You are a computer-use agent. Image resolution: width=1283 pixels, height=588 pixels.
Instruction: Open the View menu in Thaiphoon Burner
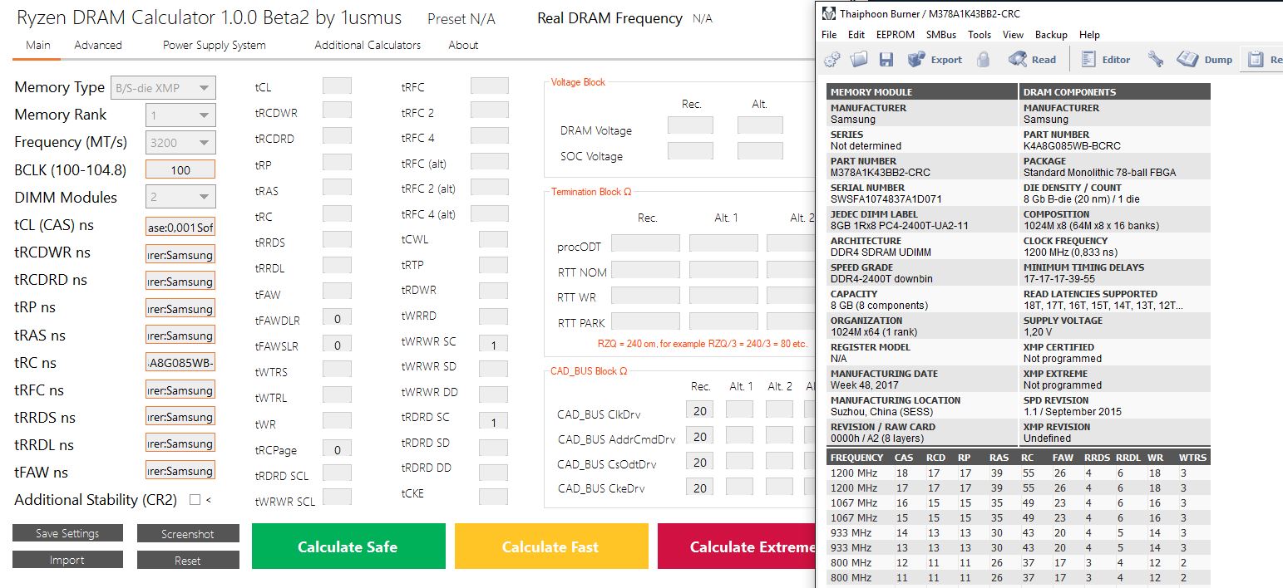[1013, 35]
